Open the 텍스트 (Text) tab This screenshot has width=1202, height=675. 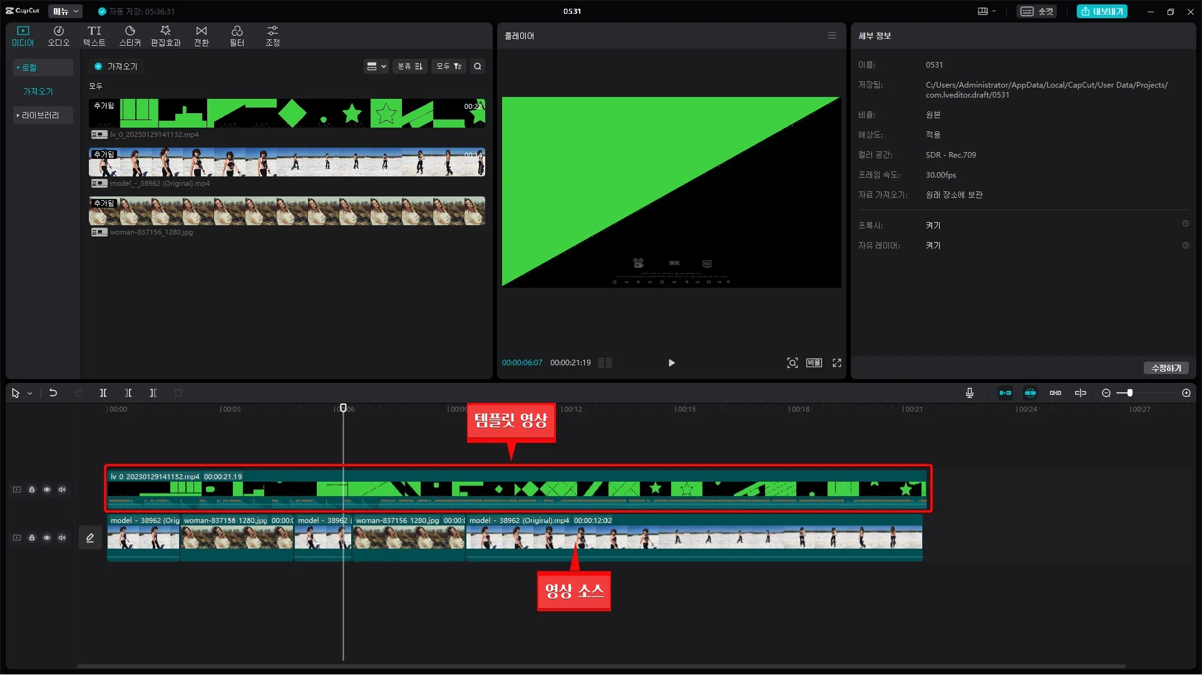(95, 36)
